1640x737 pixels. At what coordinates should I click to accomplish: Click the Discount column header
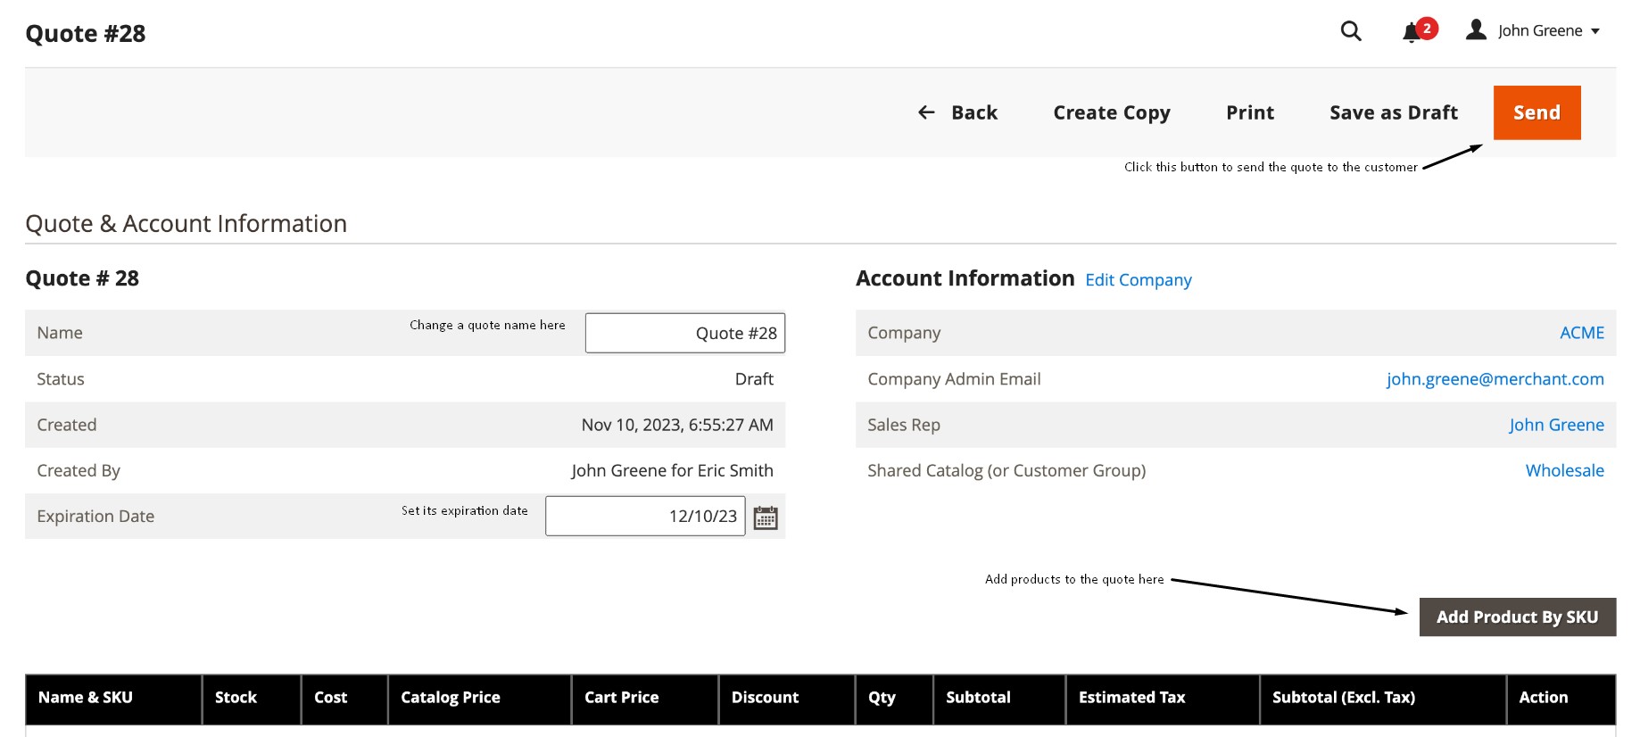[787, 698]
